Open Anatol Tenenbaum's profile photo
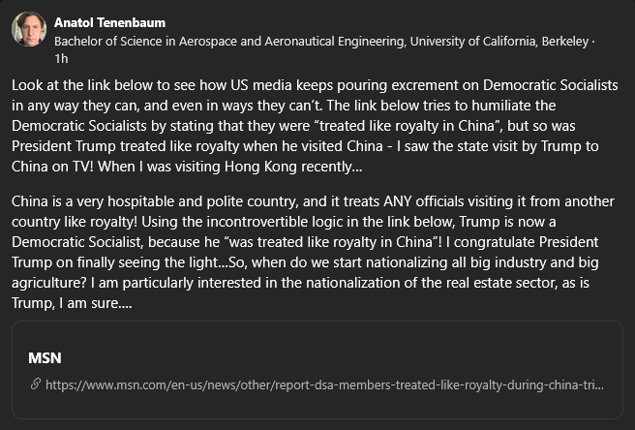The height and width of the screenshot is (430, 635). (29, 29)
